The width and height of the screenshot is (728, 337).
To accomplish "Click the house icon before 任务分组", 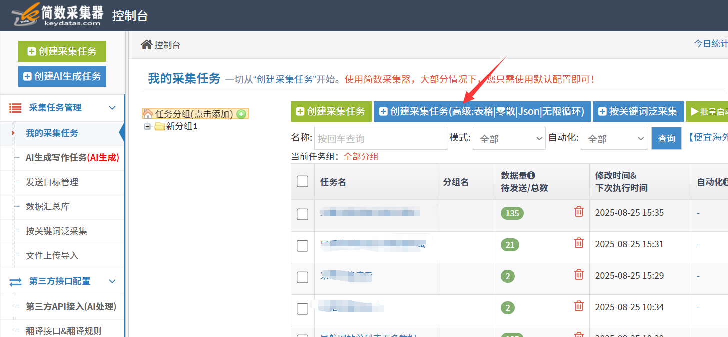I will [x=148, y=114].
